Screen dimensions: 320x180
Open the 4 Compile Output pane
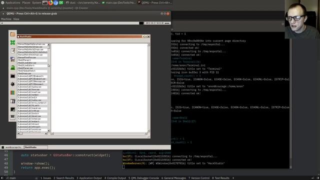coord(115,178)
